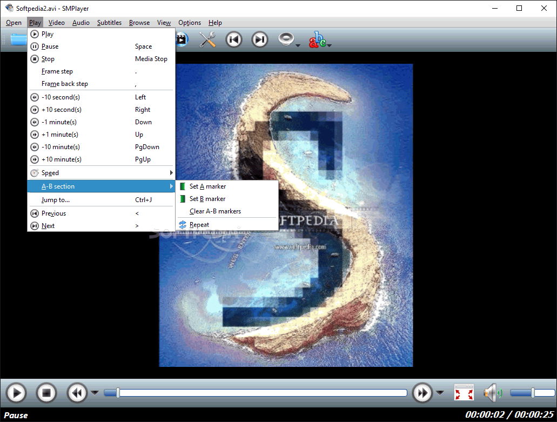Click the seek bar timeline

point(256,393)
